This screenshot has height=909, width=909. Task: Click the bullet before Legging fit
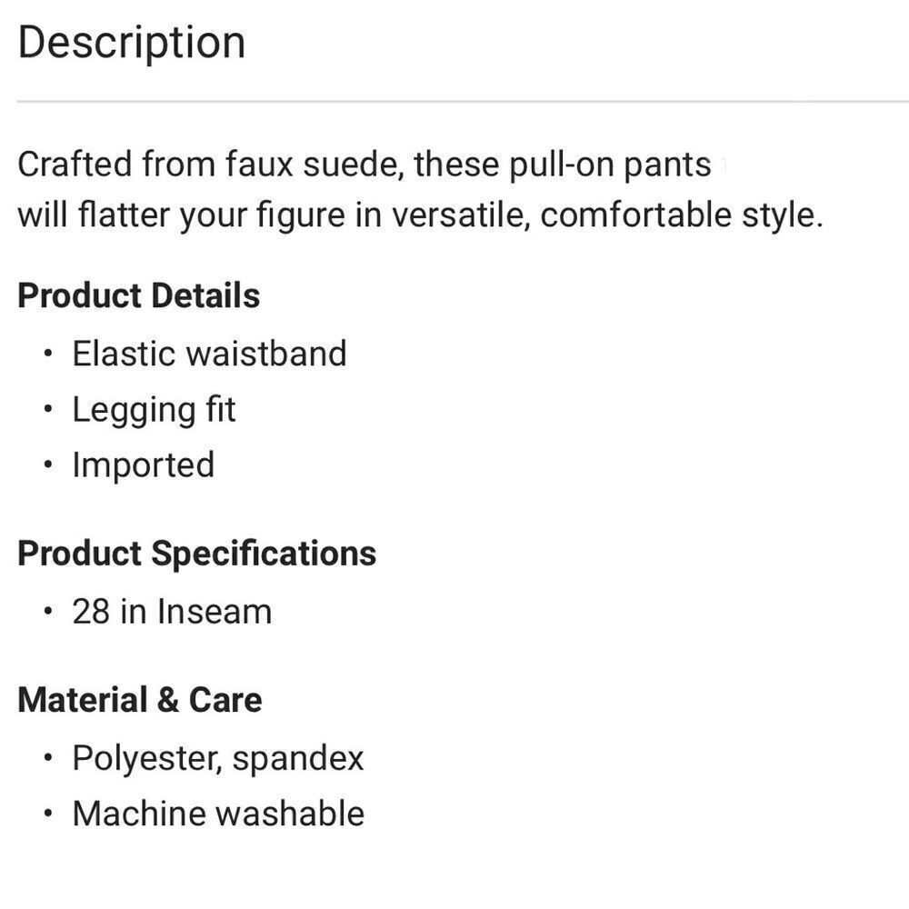48,409
